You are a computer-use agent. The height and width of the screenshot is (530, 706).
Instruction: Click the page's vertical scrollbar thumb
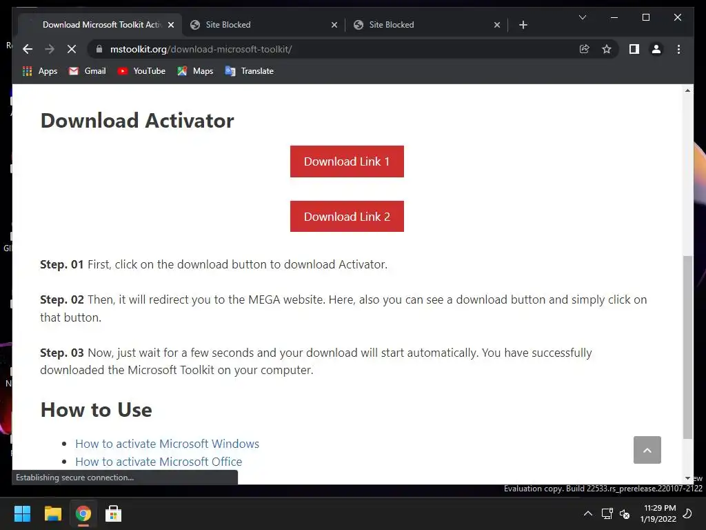tap(687, 347)
